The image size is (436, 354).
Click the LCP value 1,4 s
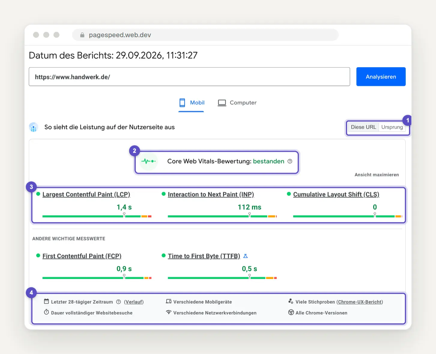pyautogui.click(x=124, y=207)
